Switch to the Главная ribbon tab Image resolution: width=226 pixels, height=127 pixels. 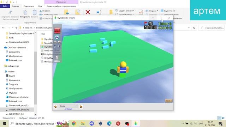coord(16,6)
